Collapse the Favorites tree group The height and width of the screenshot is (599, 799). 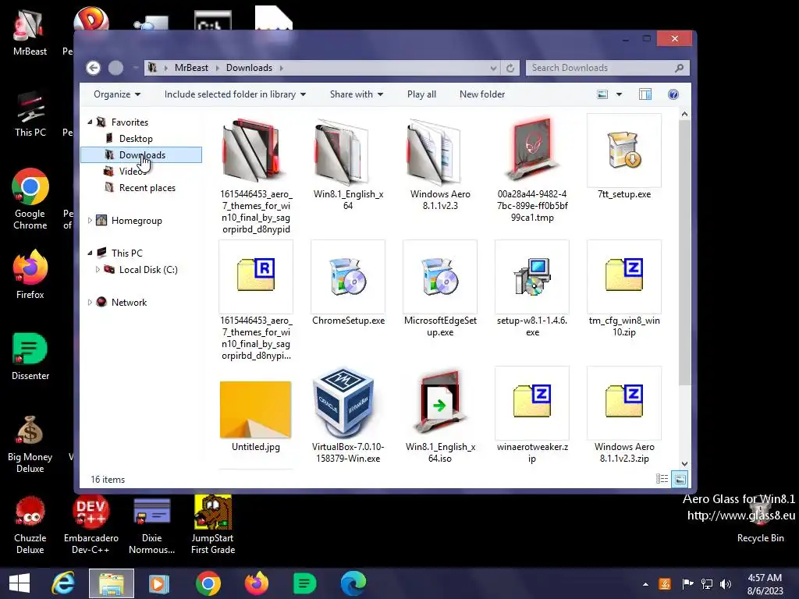pos(90,122)
